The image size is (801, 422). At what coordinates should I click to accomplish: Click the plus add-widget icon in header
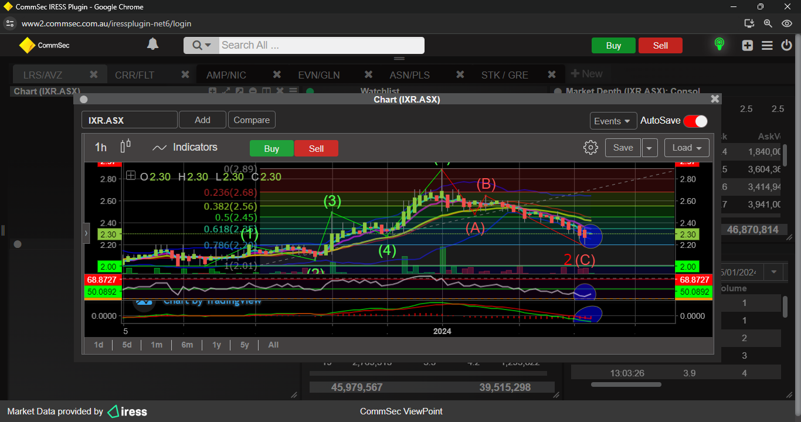coord(747,45)
